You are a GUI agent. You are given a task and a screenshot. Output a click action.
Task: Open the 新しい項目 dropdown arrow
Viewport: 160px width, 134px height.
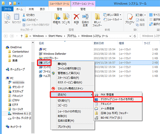tap(121, 15)
